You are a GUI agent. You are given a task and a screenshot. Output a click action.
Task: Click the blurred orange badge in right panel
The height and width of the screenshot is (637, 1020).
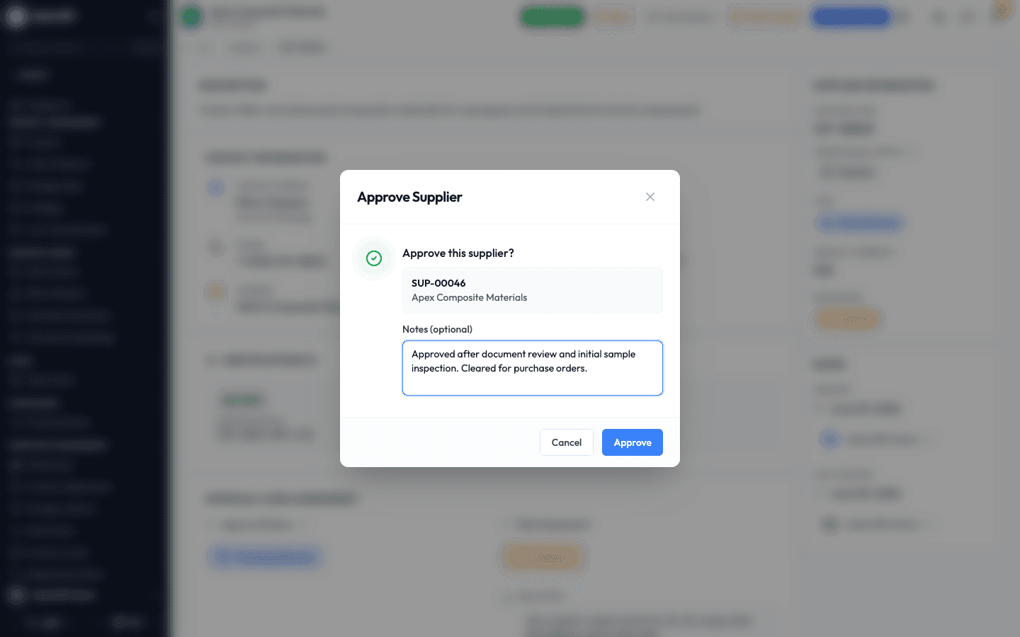848,320
